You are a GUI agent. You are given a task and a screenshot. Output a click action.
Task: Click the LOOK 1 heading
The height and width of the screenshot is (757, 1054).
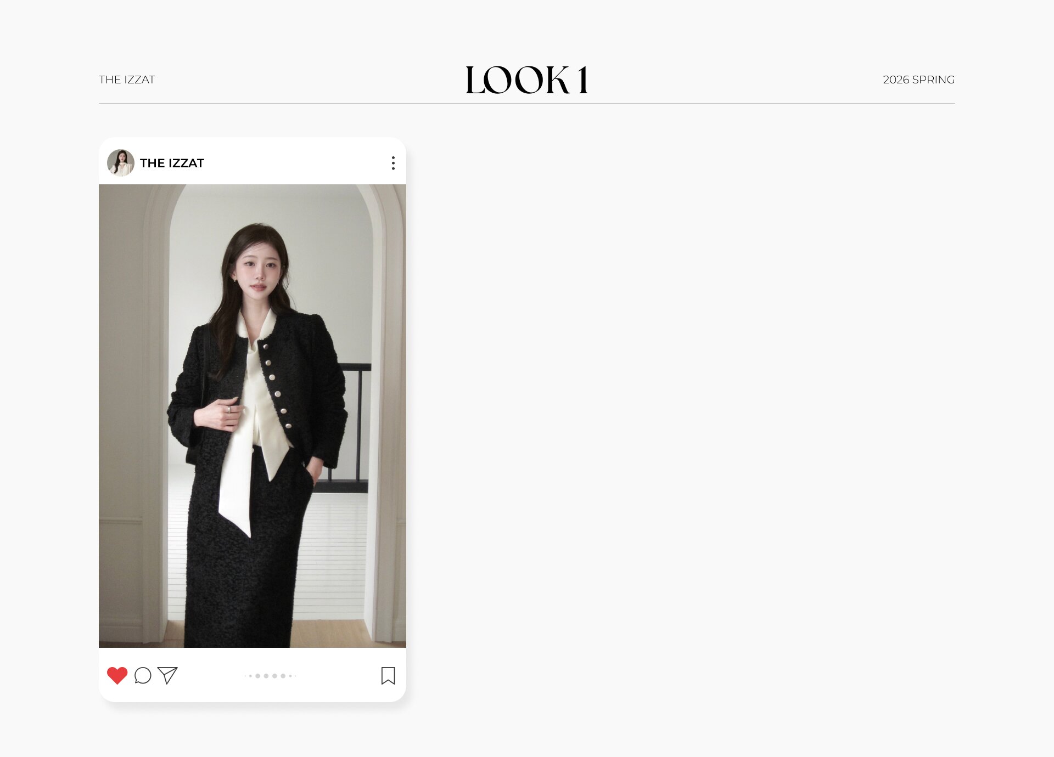click(527, 80)
